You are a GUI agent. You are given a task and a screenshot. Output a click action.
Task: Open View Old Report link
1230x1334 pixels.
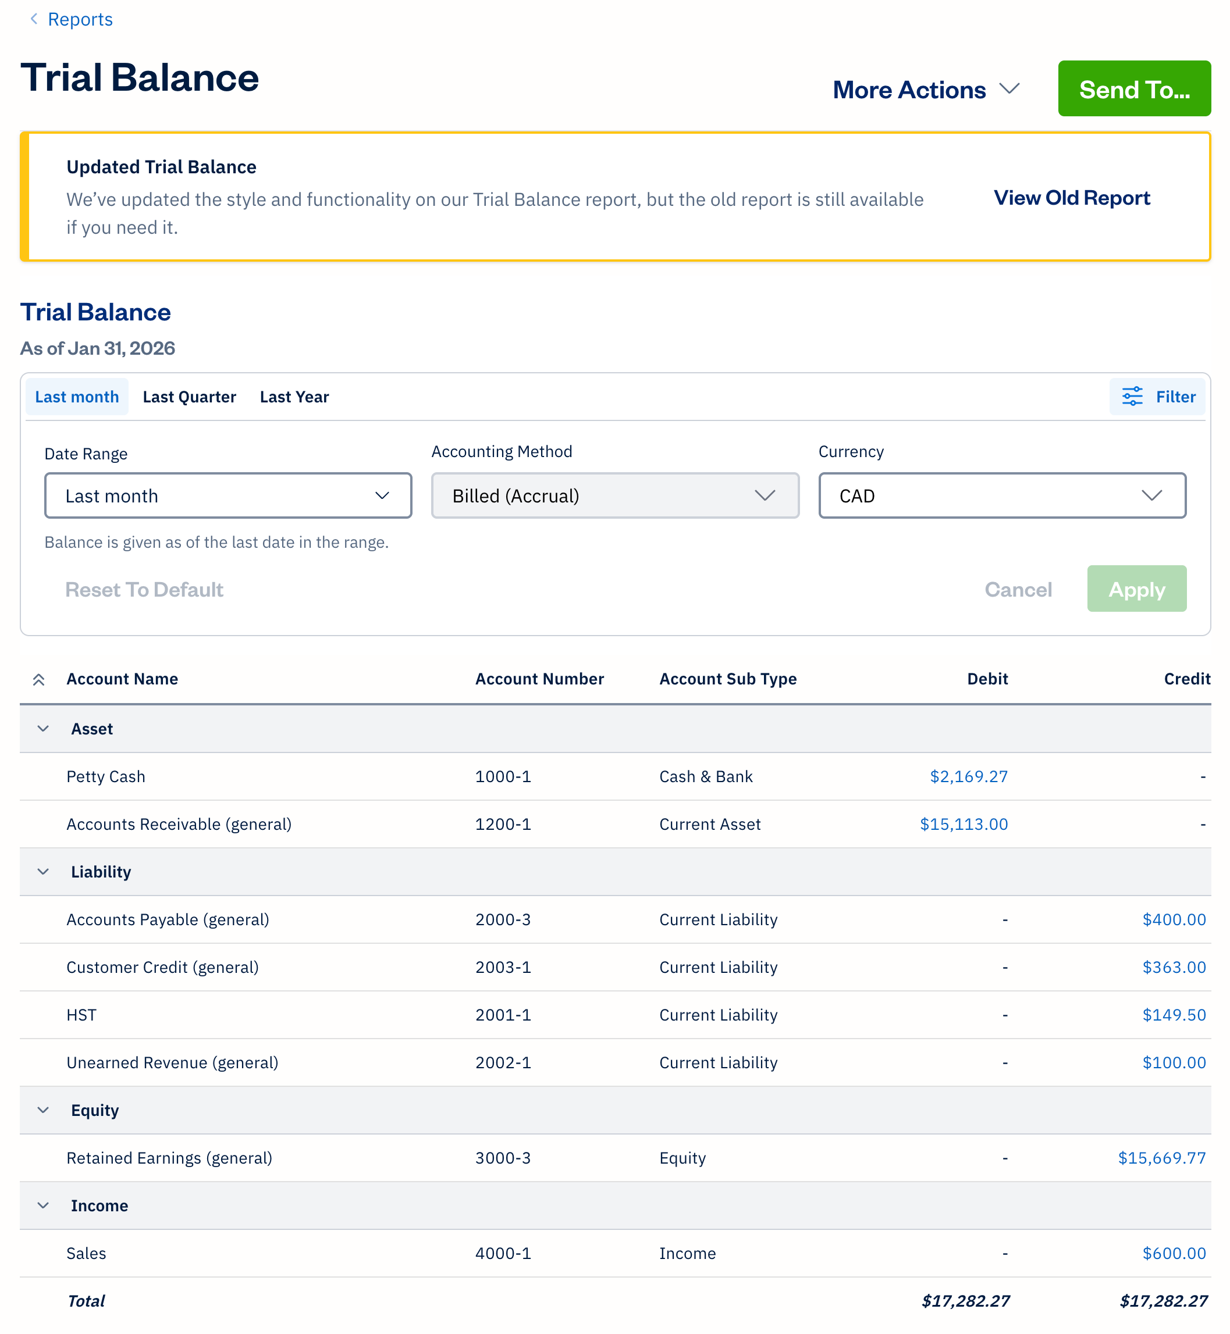pyautogui.click(x=1072, y=198)
